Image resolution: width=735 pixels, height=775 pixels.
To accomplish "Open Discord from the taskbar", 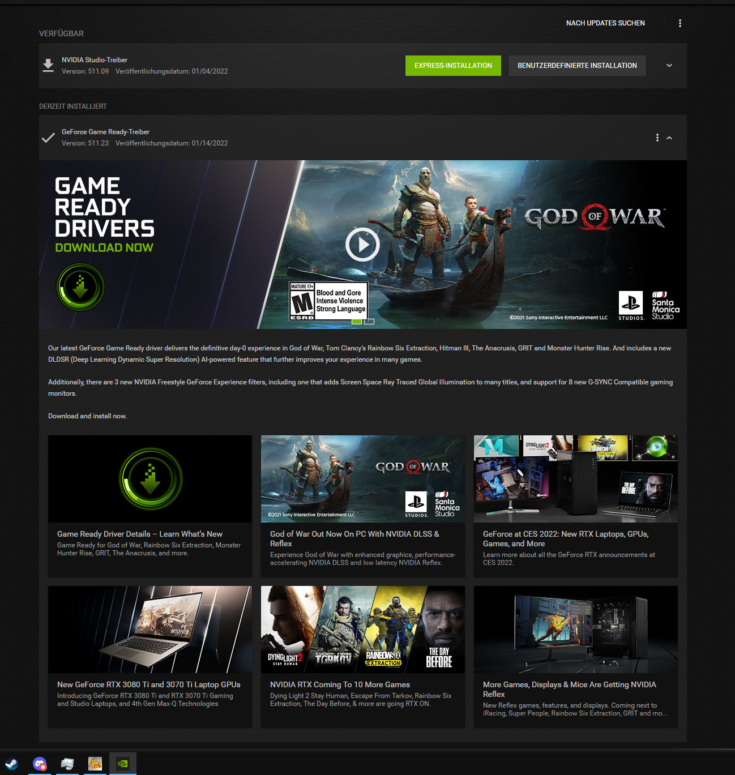I will (40, 764).
